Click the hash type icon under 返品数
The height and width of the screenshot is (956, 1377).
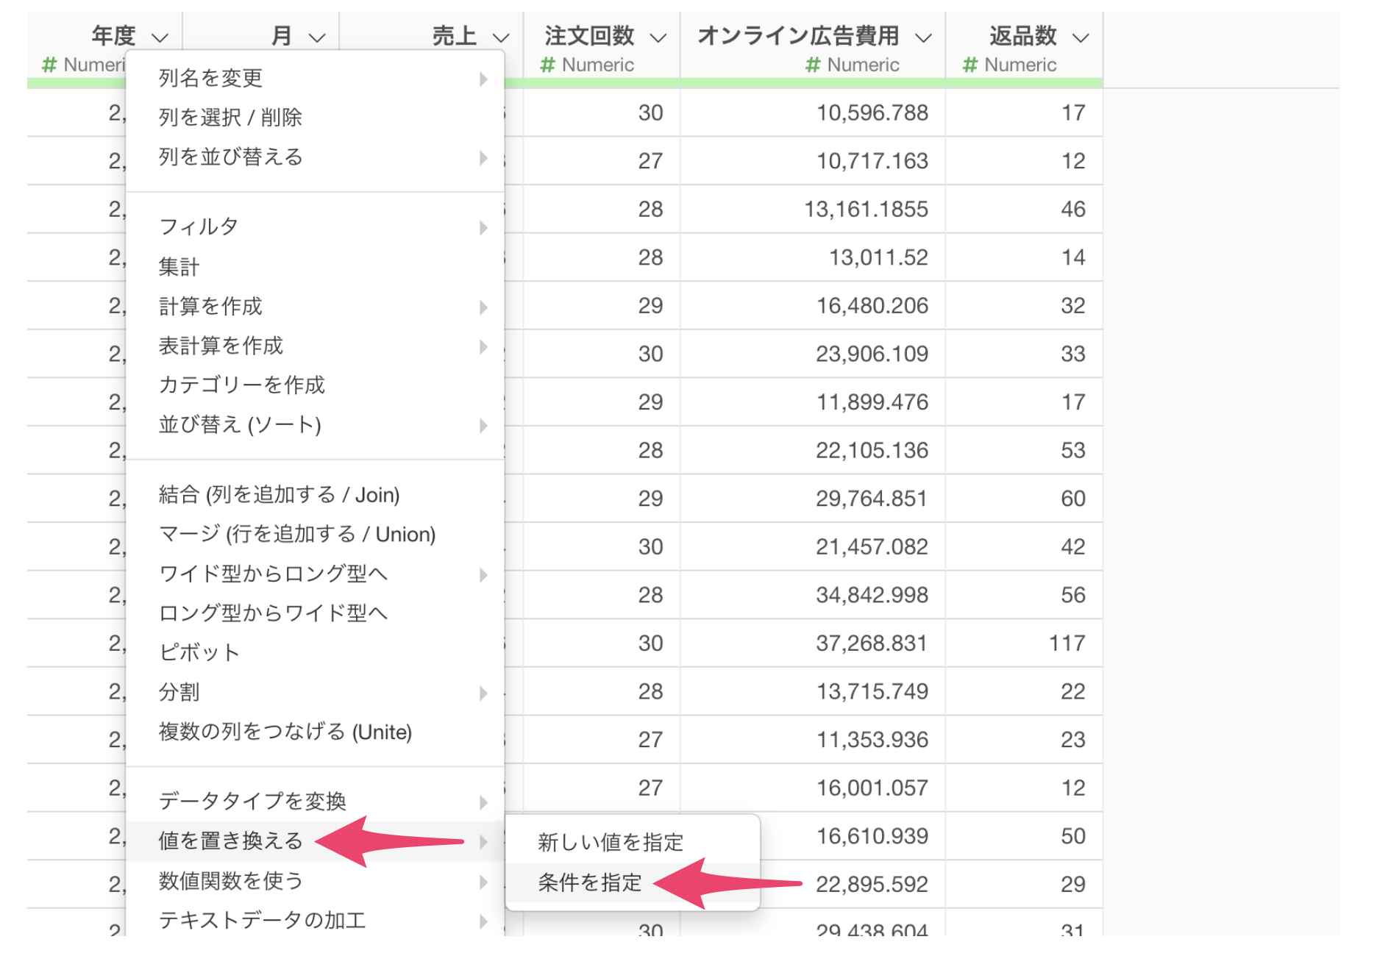pos(969,65)
